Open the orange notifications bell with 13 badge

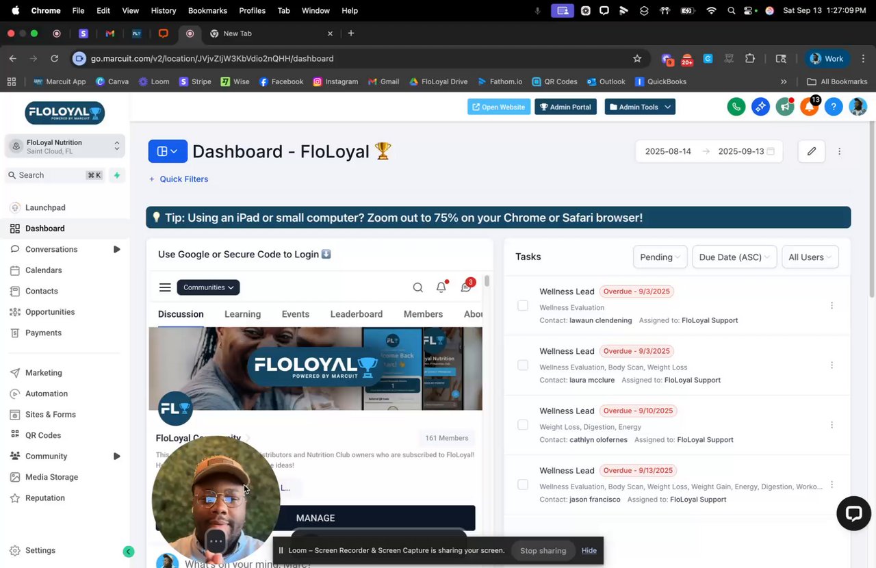click(x=810, y=107)
